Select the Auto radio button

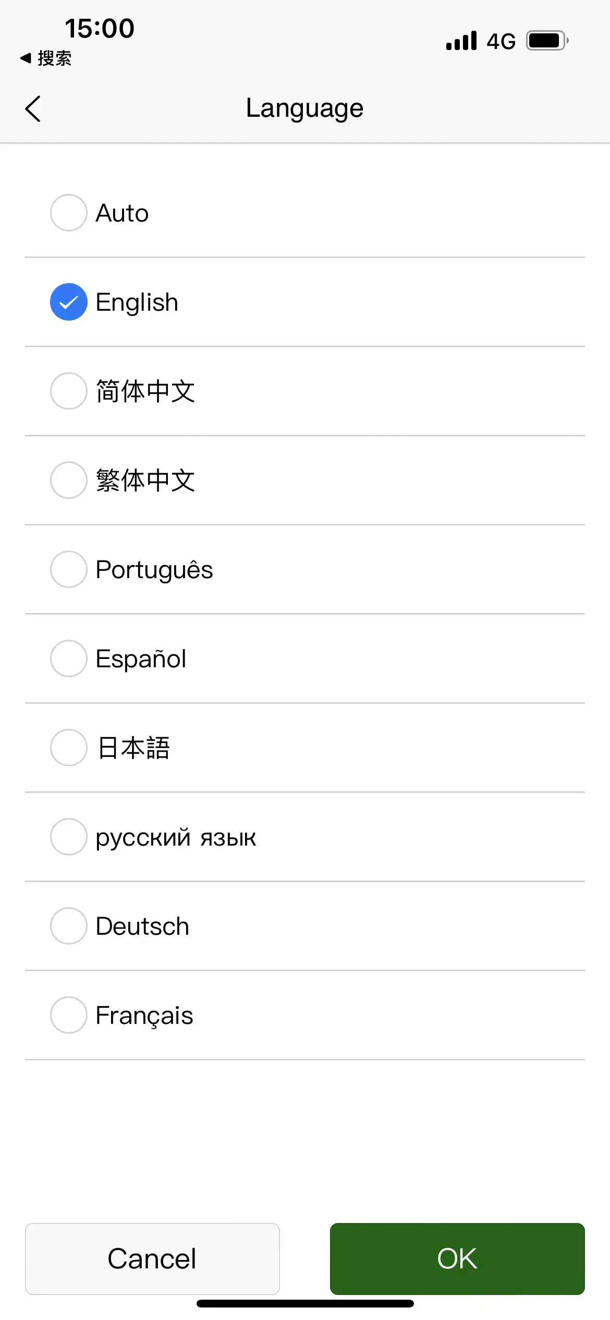pyautogui.click(x=68, y=213)
